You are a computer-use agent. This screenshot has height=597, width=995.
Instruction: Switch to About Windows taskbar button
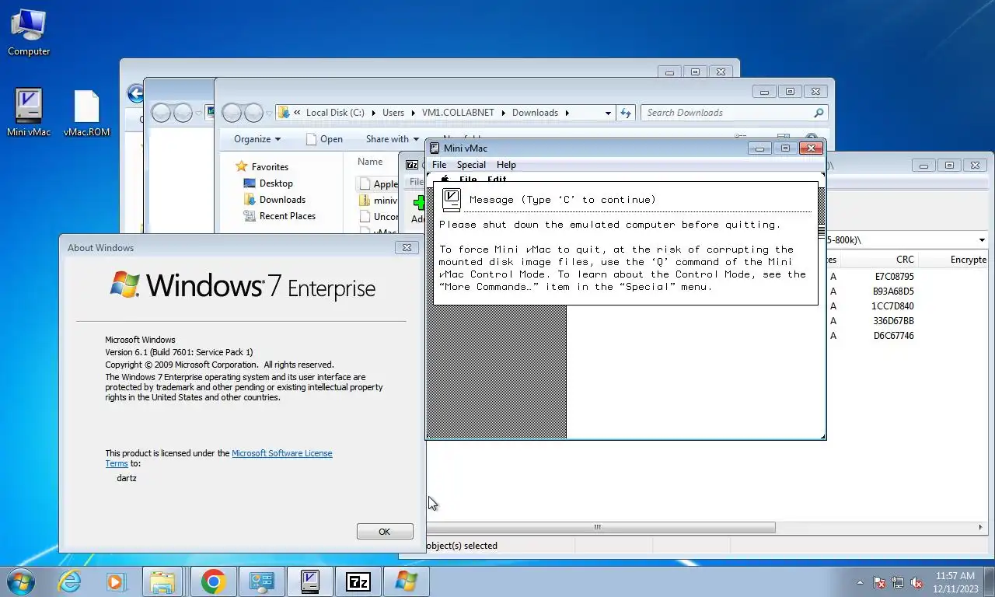[x=406, y=581]
